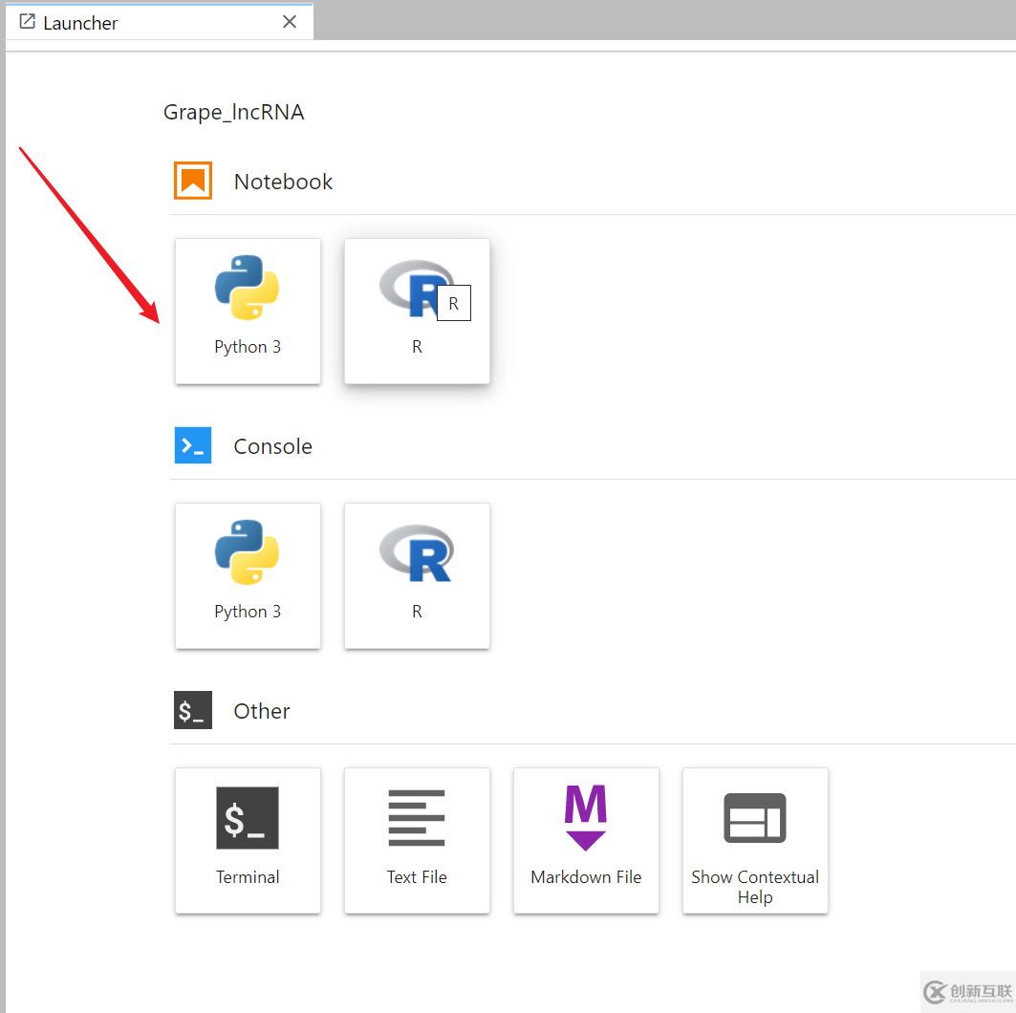Open an R console
Viewport: 1016px width, 1013px height.
pyautogui.click(x=417, y=575)
